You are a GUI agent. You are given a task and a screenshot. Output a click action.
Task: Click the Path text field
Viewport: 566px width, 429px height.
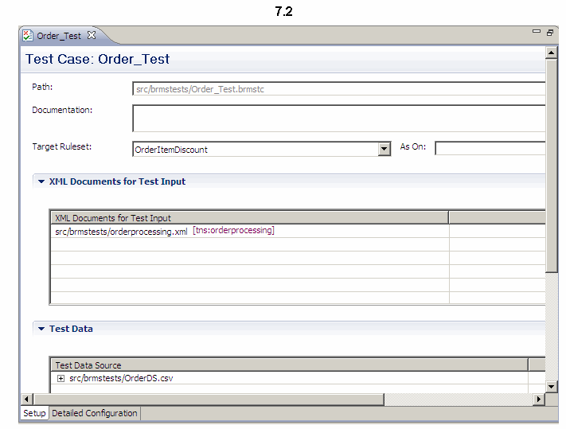(338, 89)
